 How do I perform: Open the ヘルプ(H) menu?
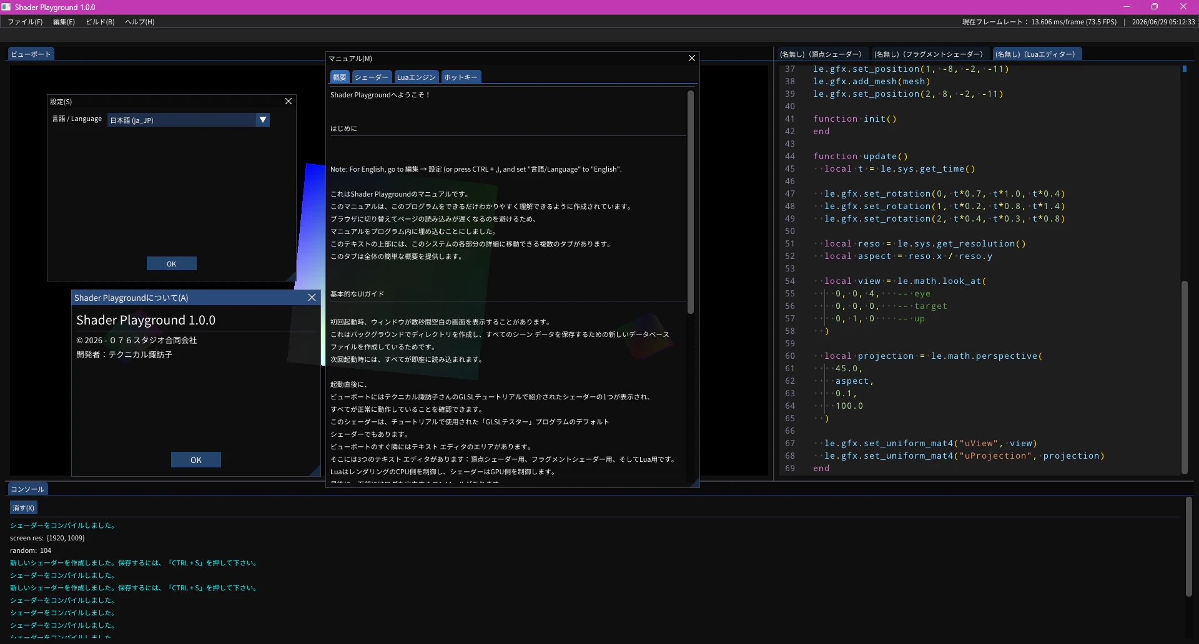(x=140, y=22)
